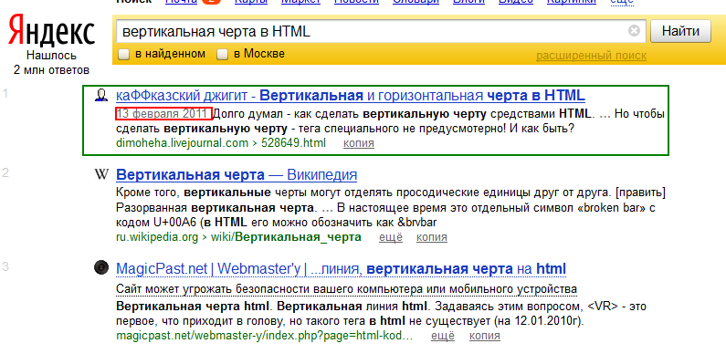Click the 'Нашлось 2 млн ответов' count
This screenshot has width=726, height=354.
click(51, 63)
